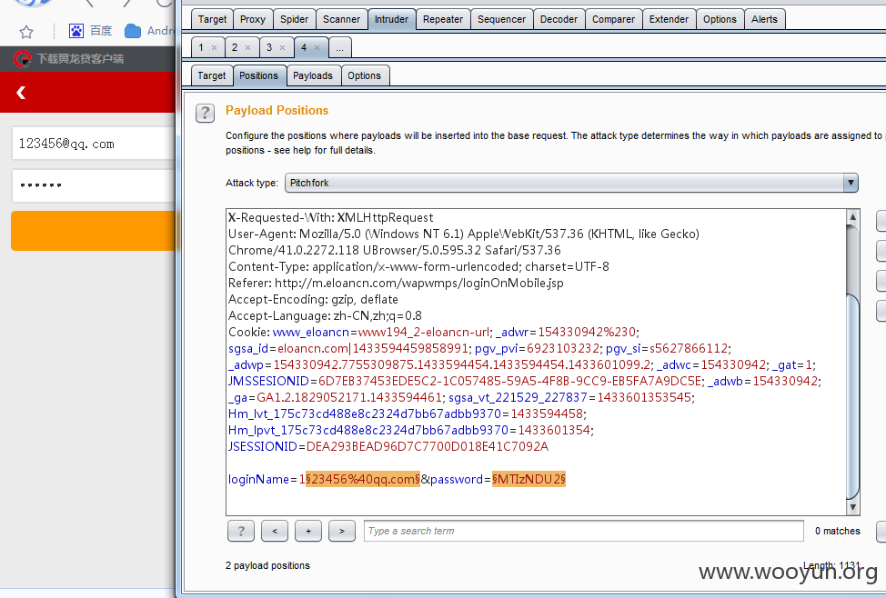Image resolution: width=886 pixels, height=598 pixels.
Task: Click the X-Requested-With header line
Action: pyautogui.click(x=330, y=217)
